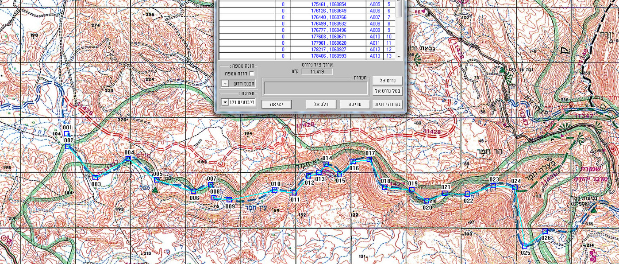The image size is (619, 264).
Task: Click row number 10 cell
Action: click(x=389, y=36)
